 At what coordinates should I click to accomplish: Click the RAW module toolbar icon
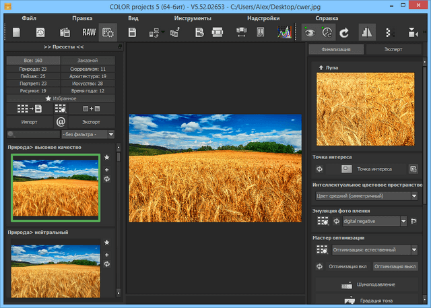(89, 32)
